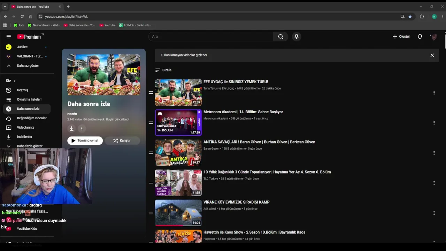This screenshot has width=446, height=251.
Task: Expand Daha fazla göster in sidebar
Action: [x=26, y=146]
